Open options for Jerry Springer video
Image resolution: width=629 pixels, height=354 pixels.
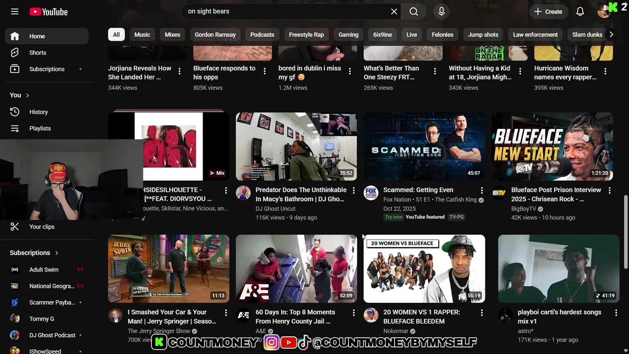point(226,313)
